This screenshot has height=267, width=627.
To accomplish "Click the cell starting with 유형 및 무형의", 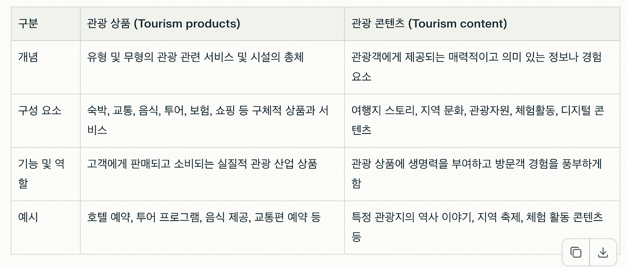I will coord(212,67).
